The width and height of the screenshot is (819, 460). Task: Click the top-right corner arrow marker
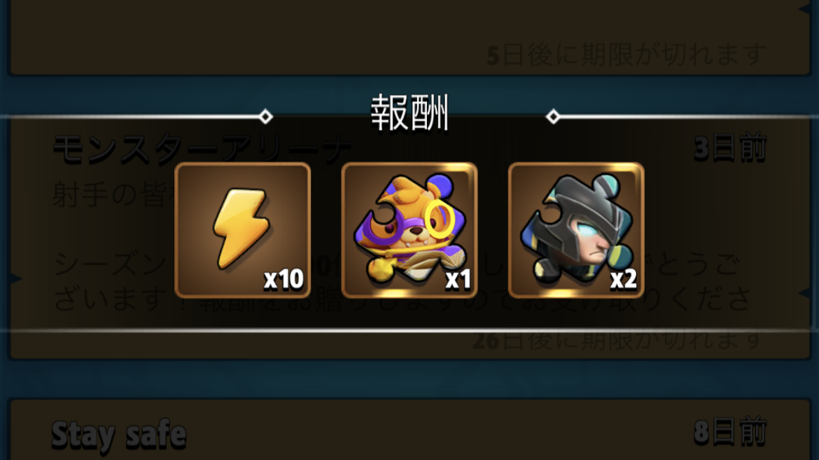[804, 9]
